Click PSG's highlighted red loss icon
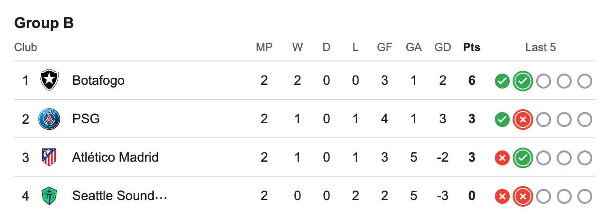612x224 pixels. [x=522, y=119]
